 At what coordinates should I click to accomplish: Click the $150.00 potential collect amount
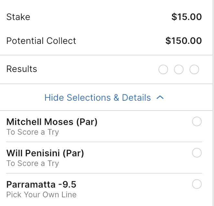pos(184,41)
